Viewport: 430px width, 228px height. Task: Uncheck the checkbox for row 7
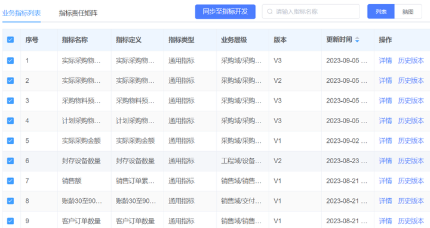pyautogui.click(x=10, y=181)
